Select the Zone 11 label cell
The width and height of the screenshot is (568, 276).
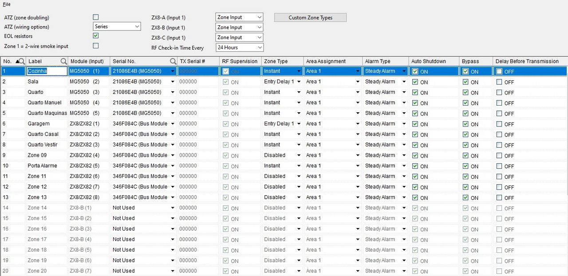(47, 177)
